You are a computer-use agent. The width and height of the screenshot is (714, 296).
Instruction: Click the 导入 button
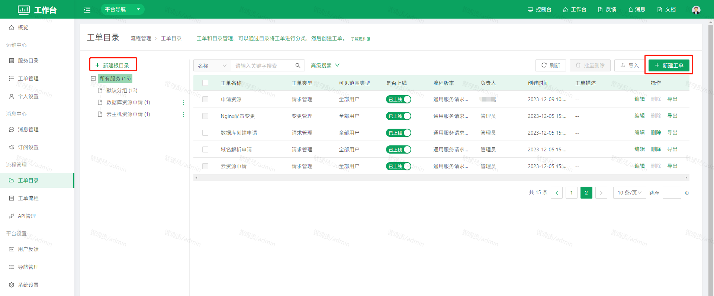point(629,65)
